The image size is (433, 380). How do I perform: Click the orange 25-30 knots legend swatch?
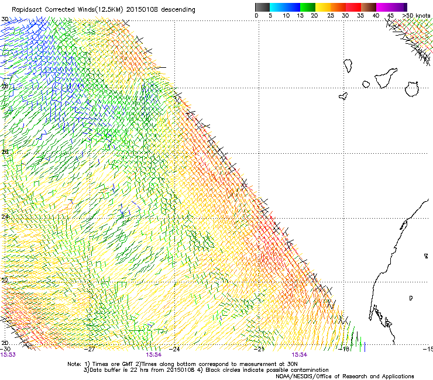338,7
